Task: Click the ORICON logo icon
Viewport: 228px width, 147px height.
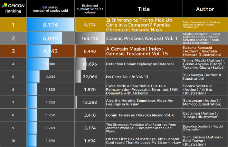Action: (4, 6)
